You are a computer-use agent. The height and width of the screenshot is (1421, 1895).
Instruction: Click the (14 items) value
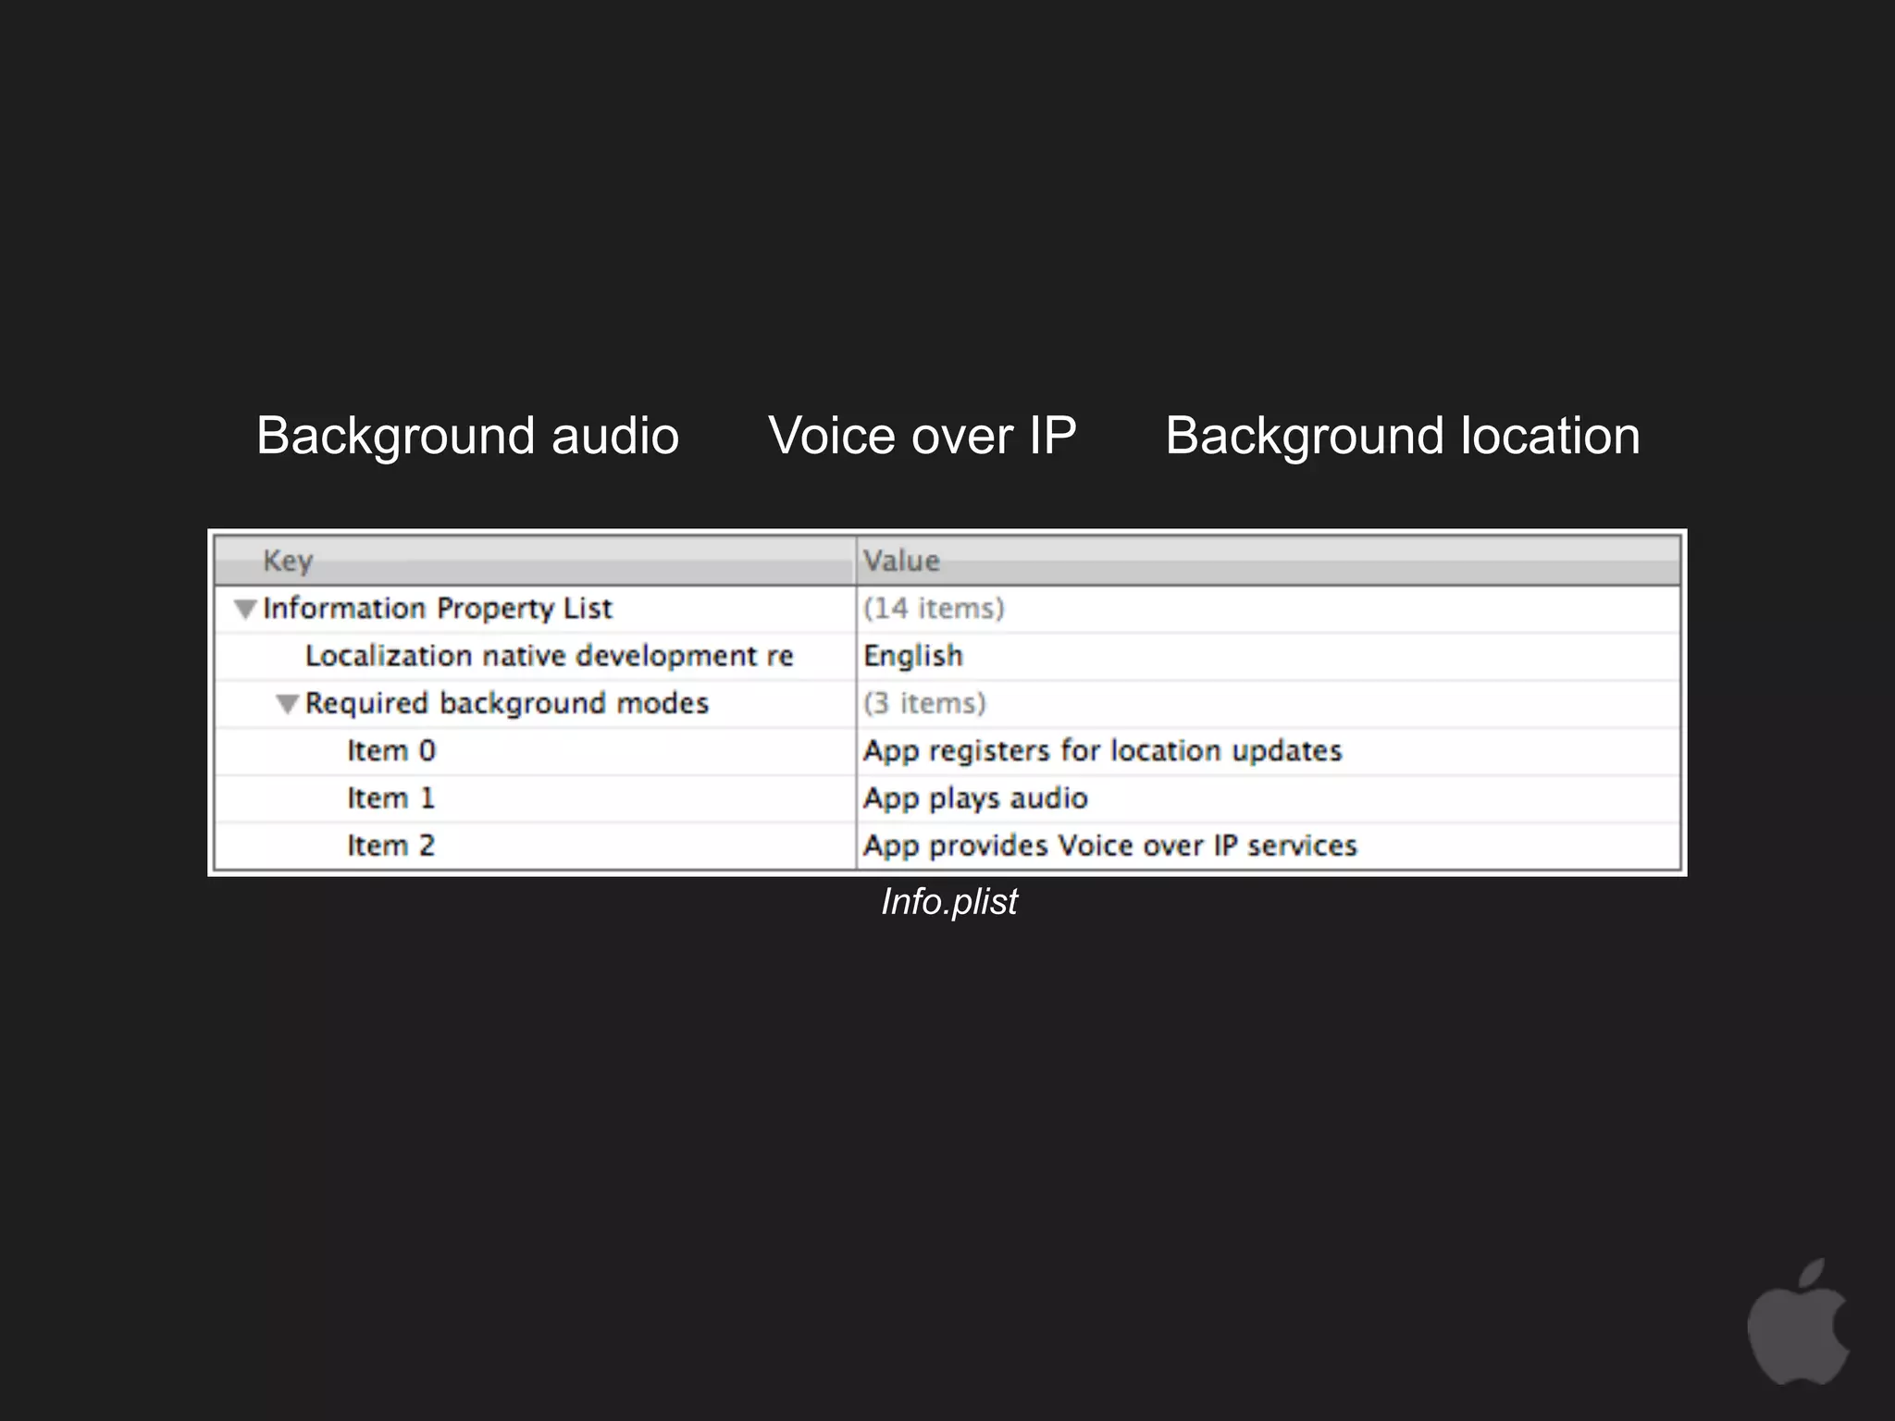pyautogui.click(x=934, y=609)
